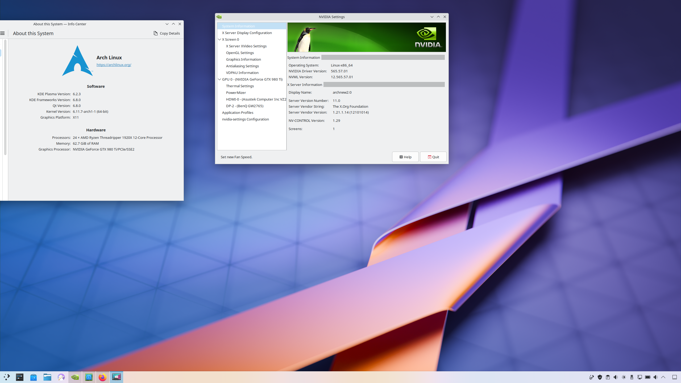Viewport: 681px width, 383px height.
Task: Launch Falkon browser from the taskbar
Action: tap(61, 377)
